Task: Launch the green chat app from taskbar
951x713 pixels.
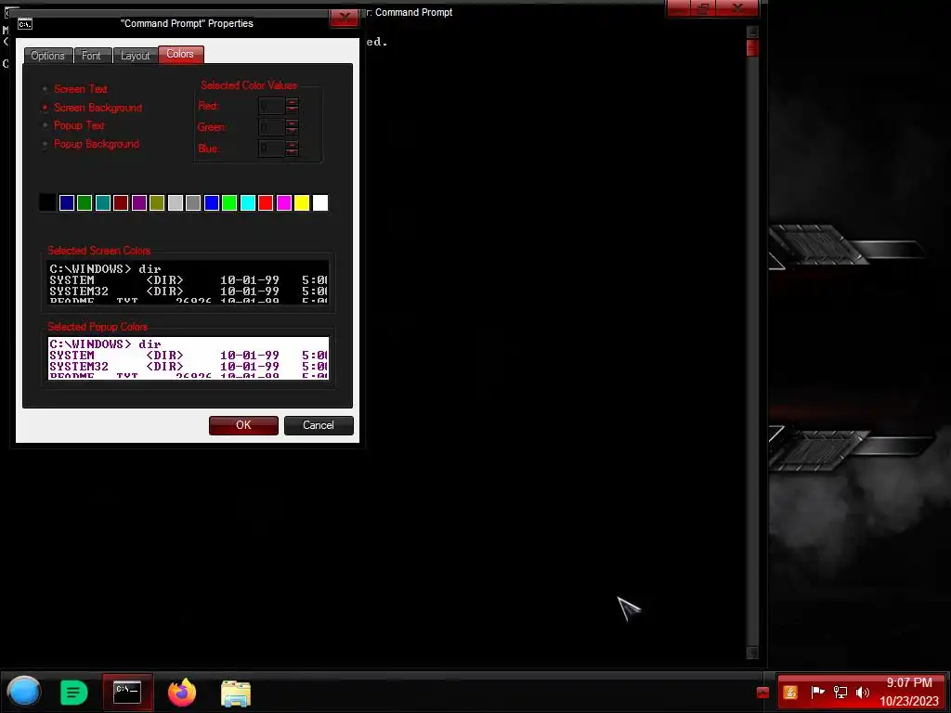Action: tap(74, 693)
